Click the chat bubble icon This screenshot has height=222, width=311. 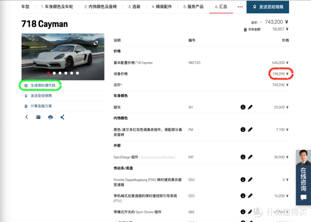(303, 197)
